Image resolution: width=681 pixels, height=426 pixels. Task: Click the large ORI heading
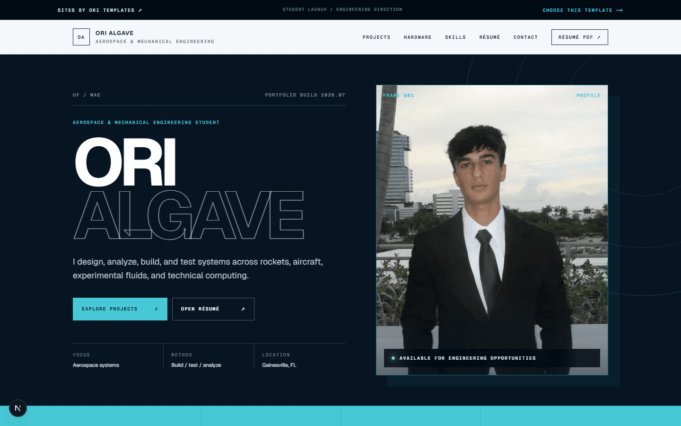pyautogui.click(x=125, y=162)
